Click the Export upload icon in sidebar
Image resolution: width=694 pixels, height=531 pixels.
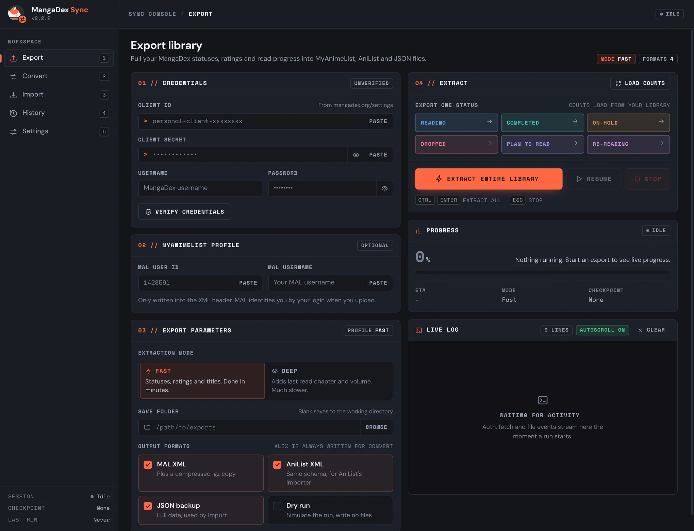pos(13,58)
